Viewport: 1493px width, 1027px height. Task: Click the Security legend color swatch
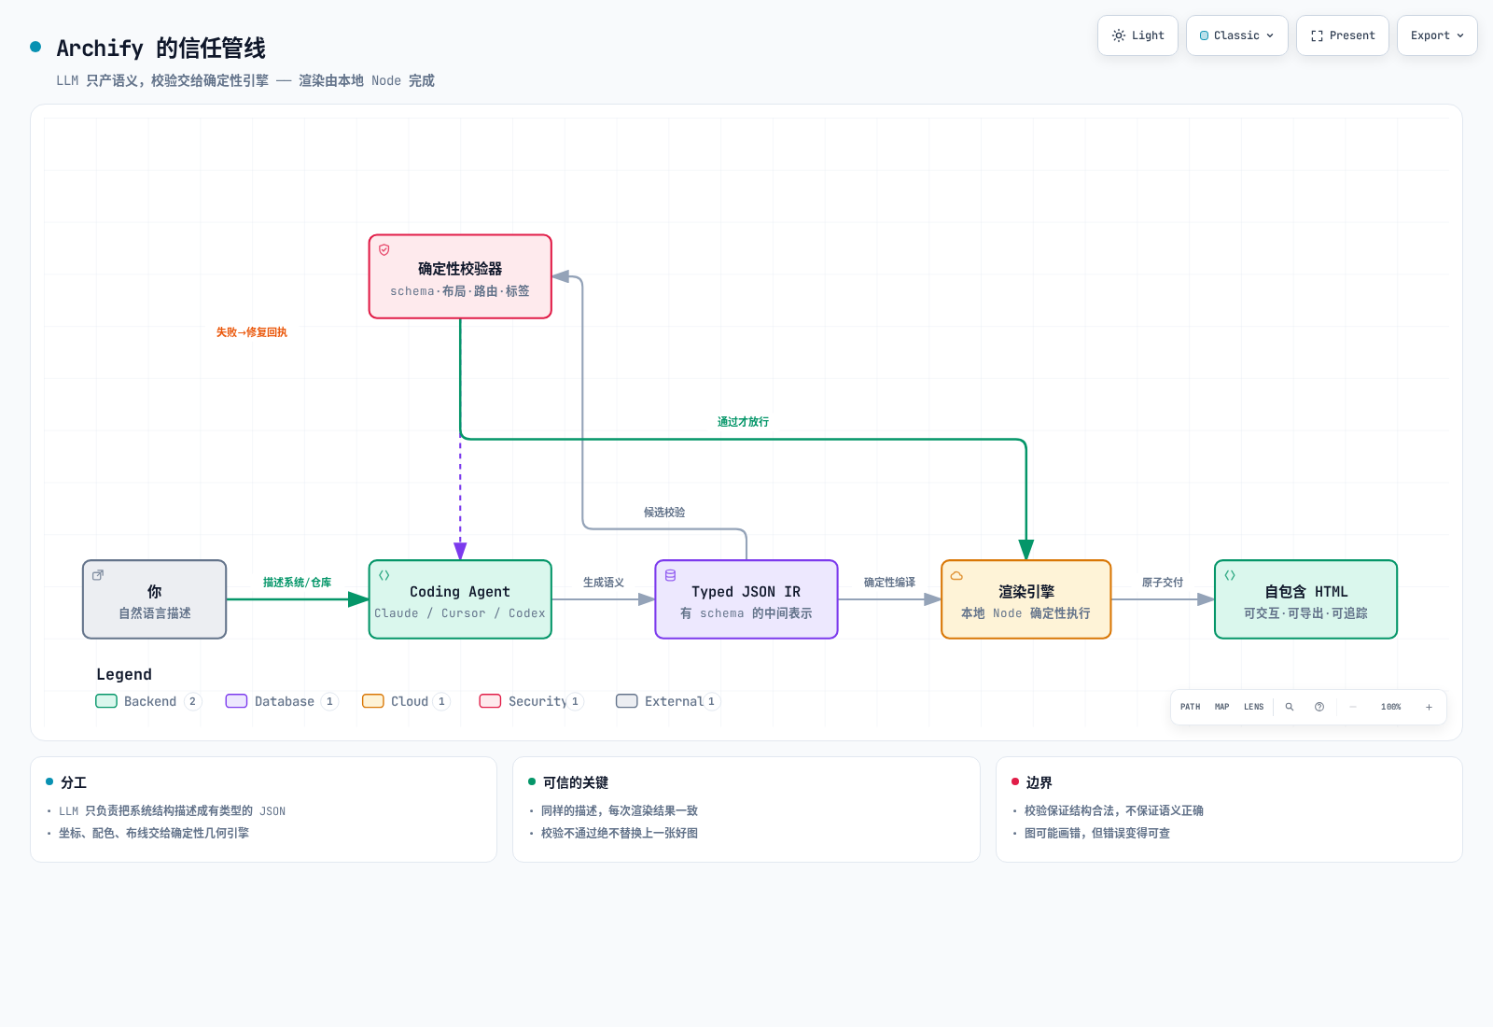490,701
